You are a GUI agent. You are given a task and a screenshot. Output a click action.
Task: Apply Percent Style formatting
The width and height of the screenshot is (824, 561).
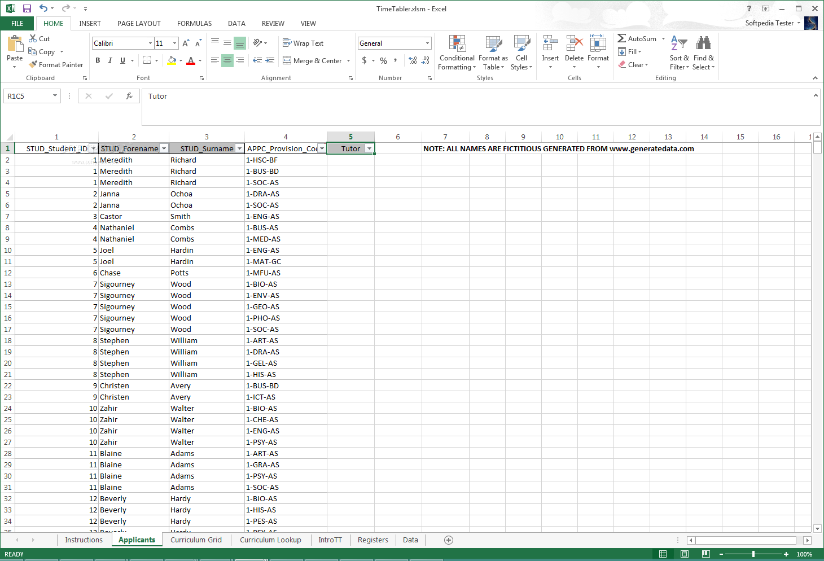pos(383,60)
